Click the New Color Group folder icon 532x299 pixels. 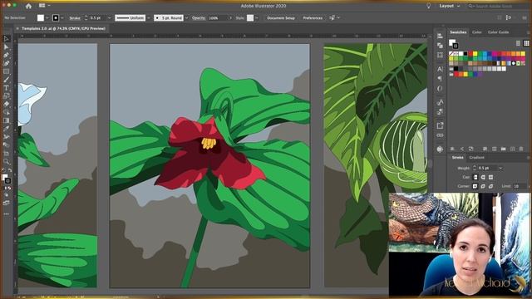(504, 149)
